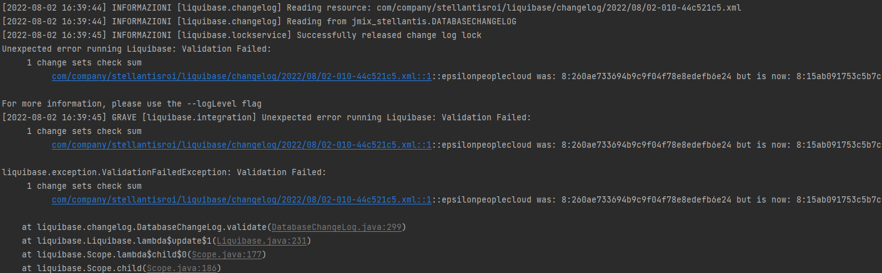Click the first 8:260ae733694b9c9f04f78e8edefb6e24 checksum
This screenshot has height=273, width=882.
coord(647,76)
